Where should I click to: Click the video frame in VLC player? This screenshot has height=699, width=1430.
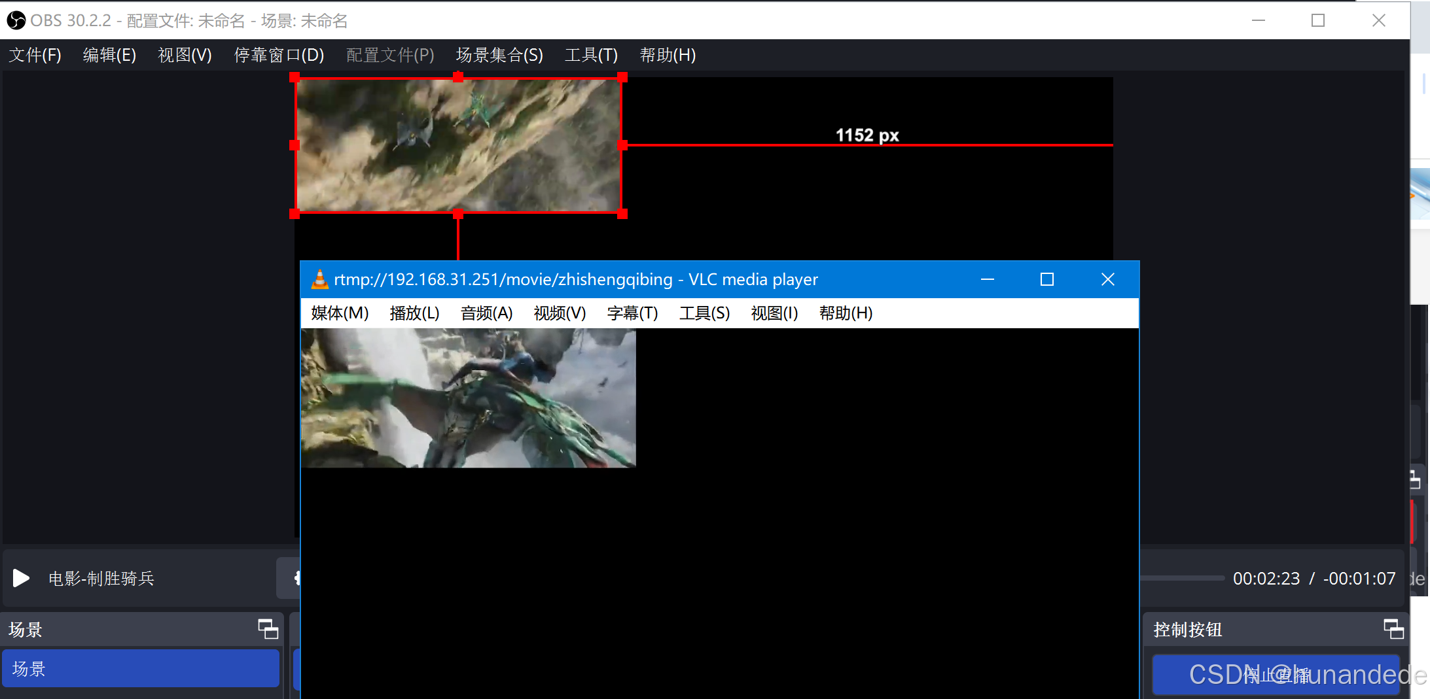469,398
